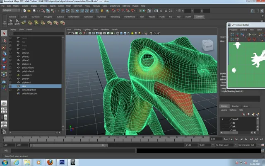The width and height of the screenshot is (265, 166).
Task: Expand the pSphere1 node in Outliner
Action: pyautogui.click(x=10, y=64)
